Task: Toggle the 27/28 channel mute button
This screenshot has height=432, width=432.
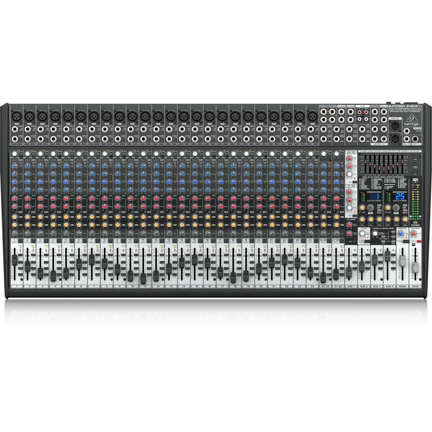Action: coord(342,241)
